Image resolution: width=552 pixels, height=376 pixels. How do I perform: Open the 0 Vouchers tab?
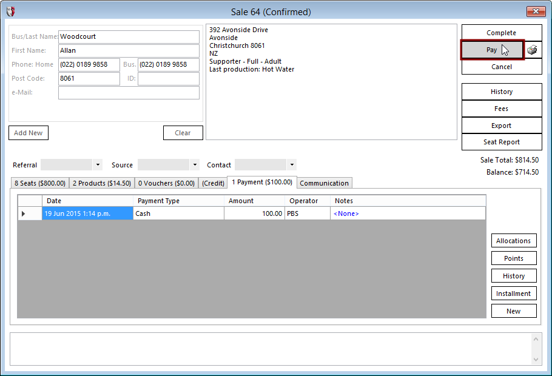pyautogui.click(x=167, y=183)
